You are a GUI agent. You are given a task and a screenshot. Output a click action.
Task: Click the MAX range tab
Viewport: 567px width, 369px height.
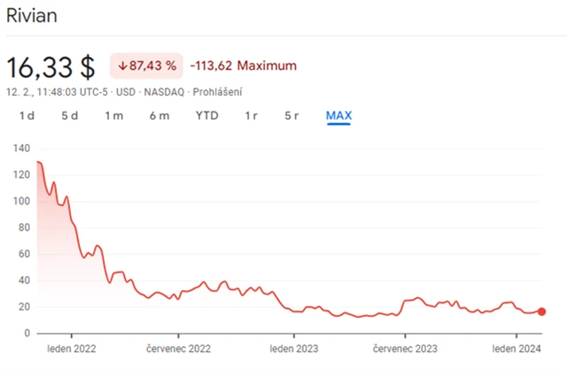coord(339,116)
